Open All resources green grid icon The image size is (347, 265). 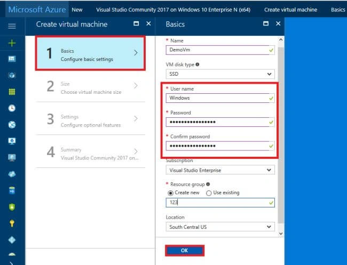[x=12, y=92]
